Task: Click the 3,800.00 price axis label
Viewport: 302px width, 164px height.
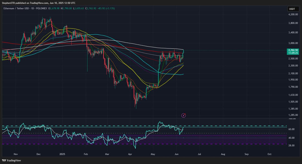Action: [x=293, y=23]
